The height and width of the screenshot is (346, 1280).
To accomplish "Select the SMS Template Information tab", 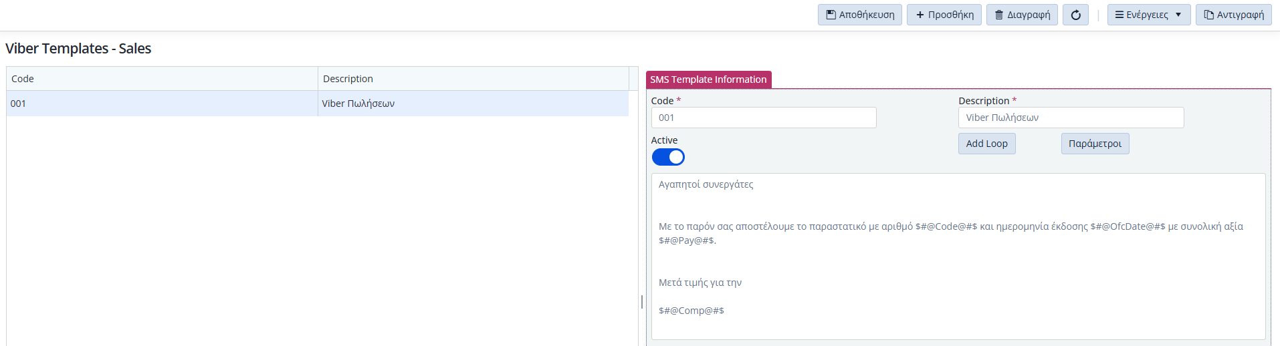I will point(708,79).
